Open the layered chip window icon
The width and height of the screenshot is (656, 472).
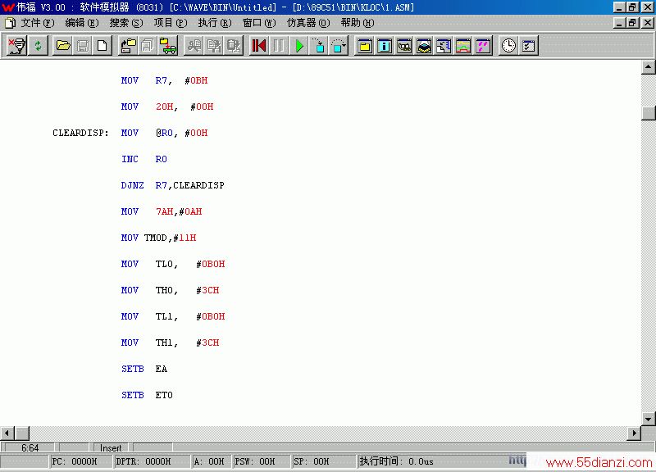[424, 46]
